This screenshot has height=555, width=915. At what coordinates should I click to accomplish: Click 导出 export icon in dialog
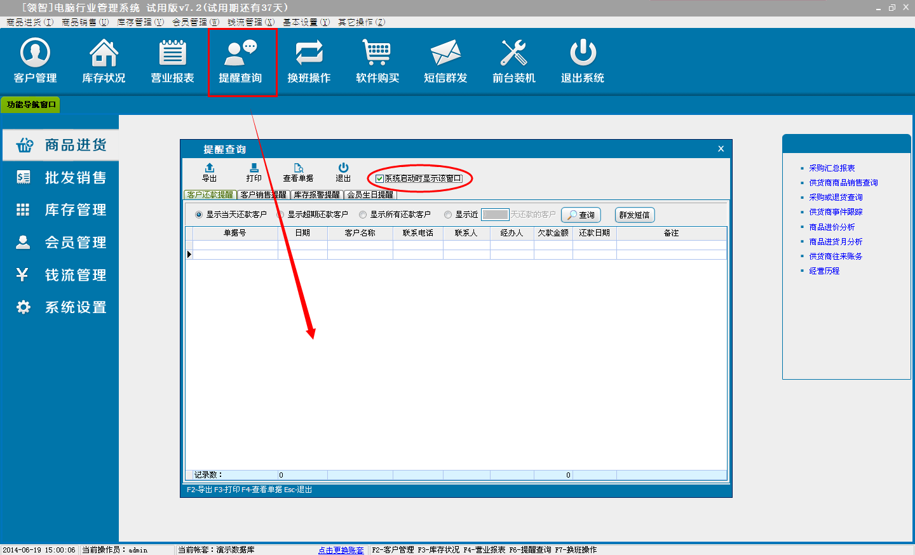coord(210,172)
